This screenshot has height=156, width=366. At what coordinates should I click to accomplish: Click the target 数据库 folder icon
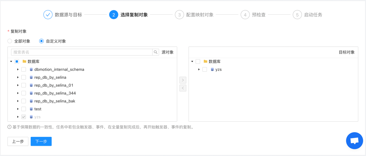[206, 61]
